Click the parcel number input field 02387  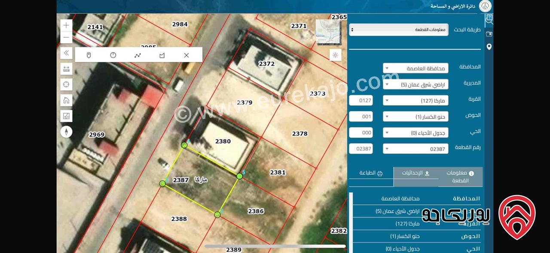coord(361,149)
